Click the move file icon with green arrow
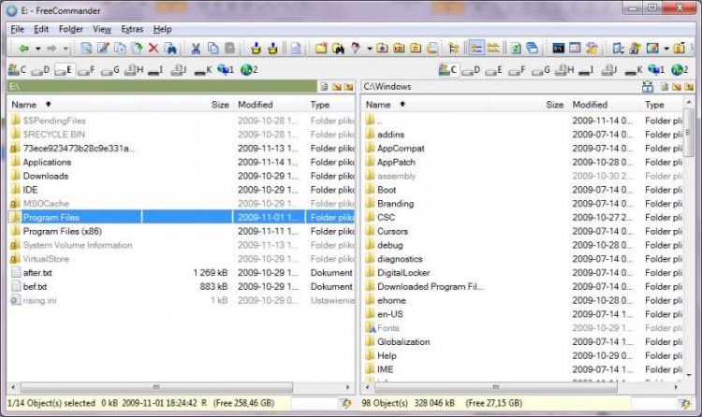This screenshot has height=417, width=702. [x=137, y=48]
